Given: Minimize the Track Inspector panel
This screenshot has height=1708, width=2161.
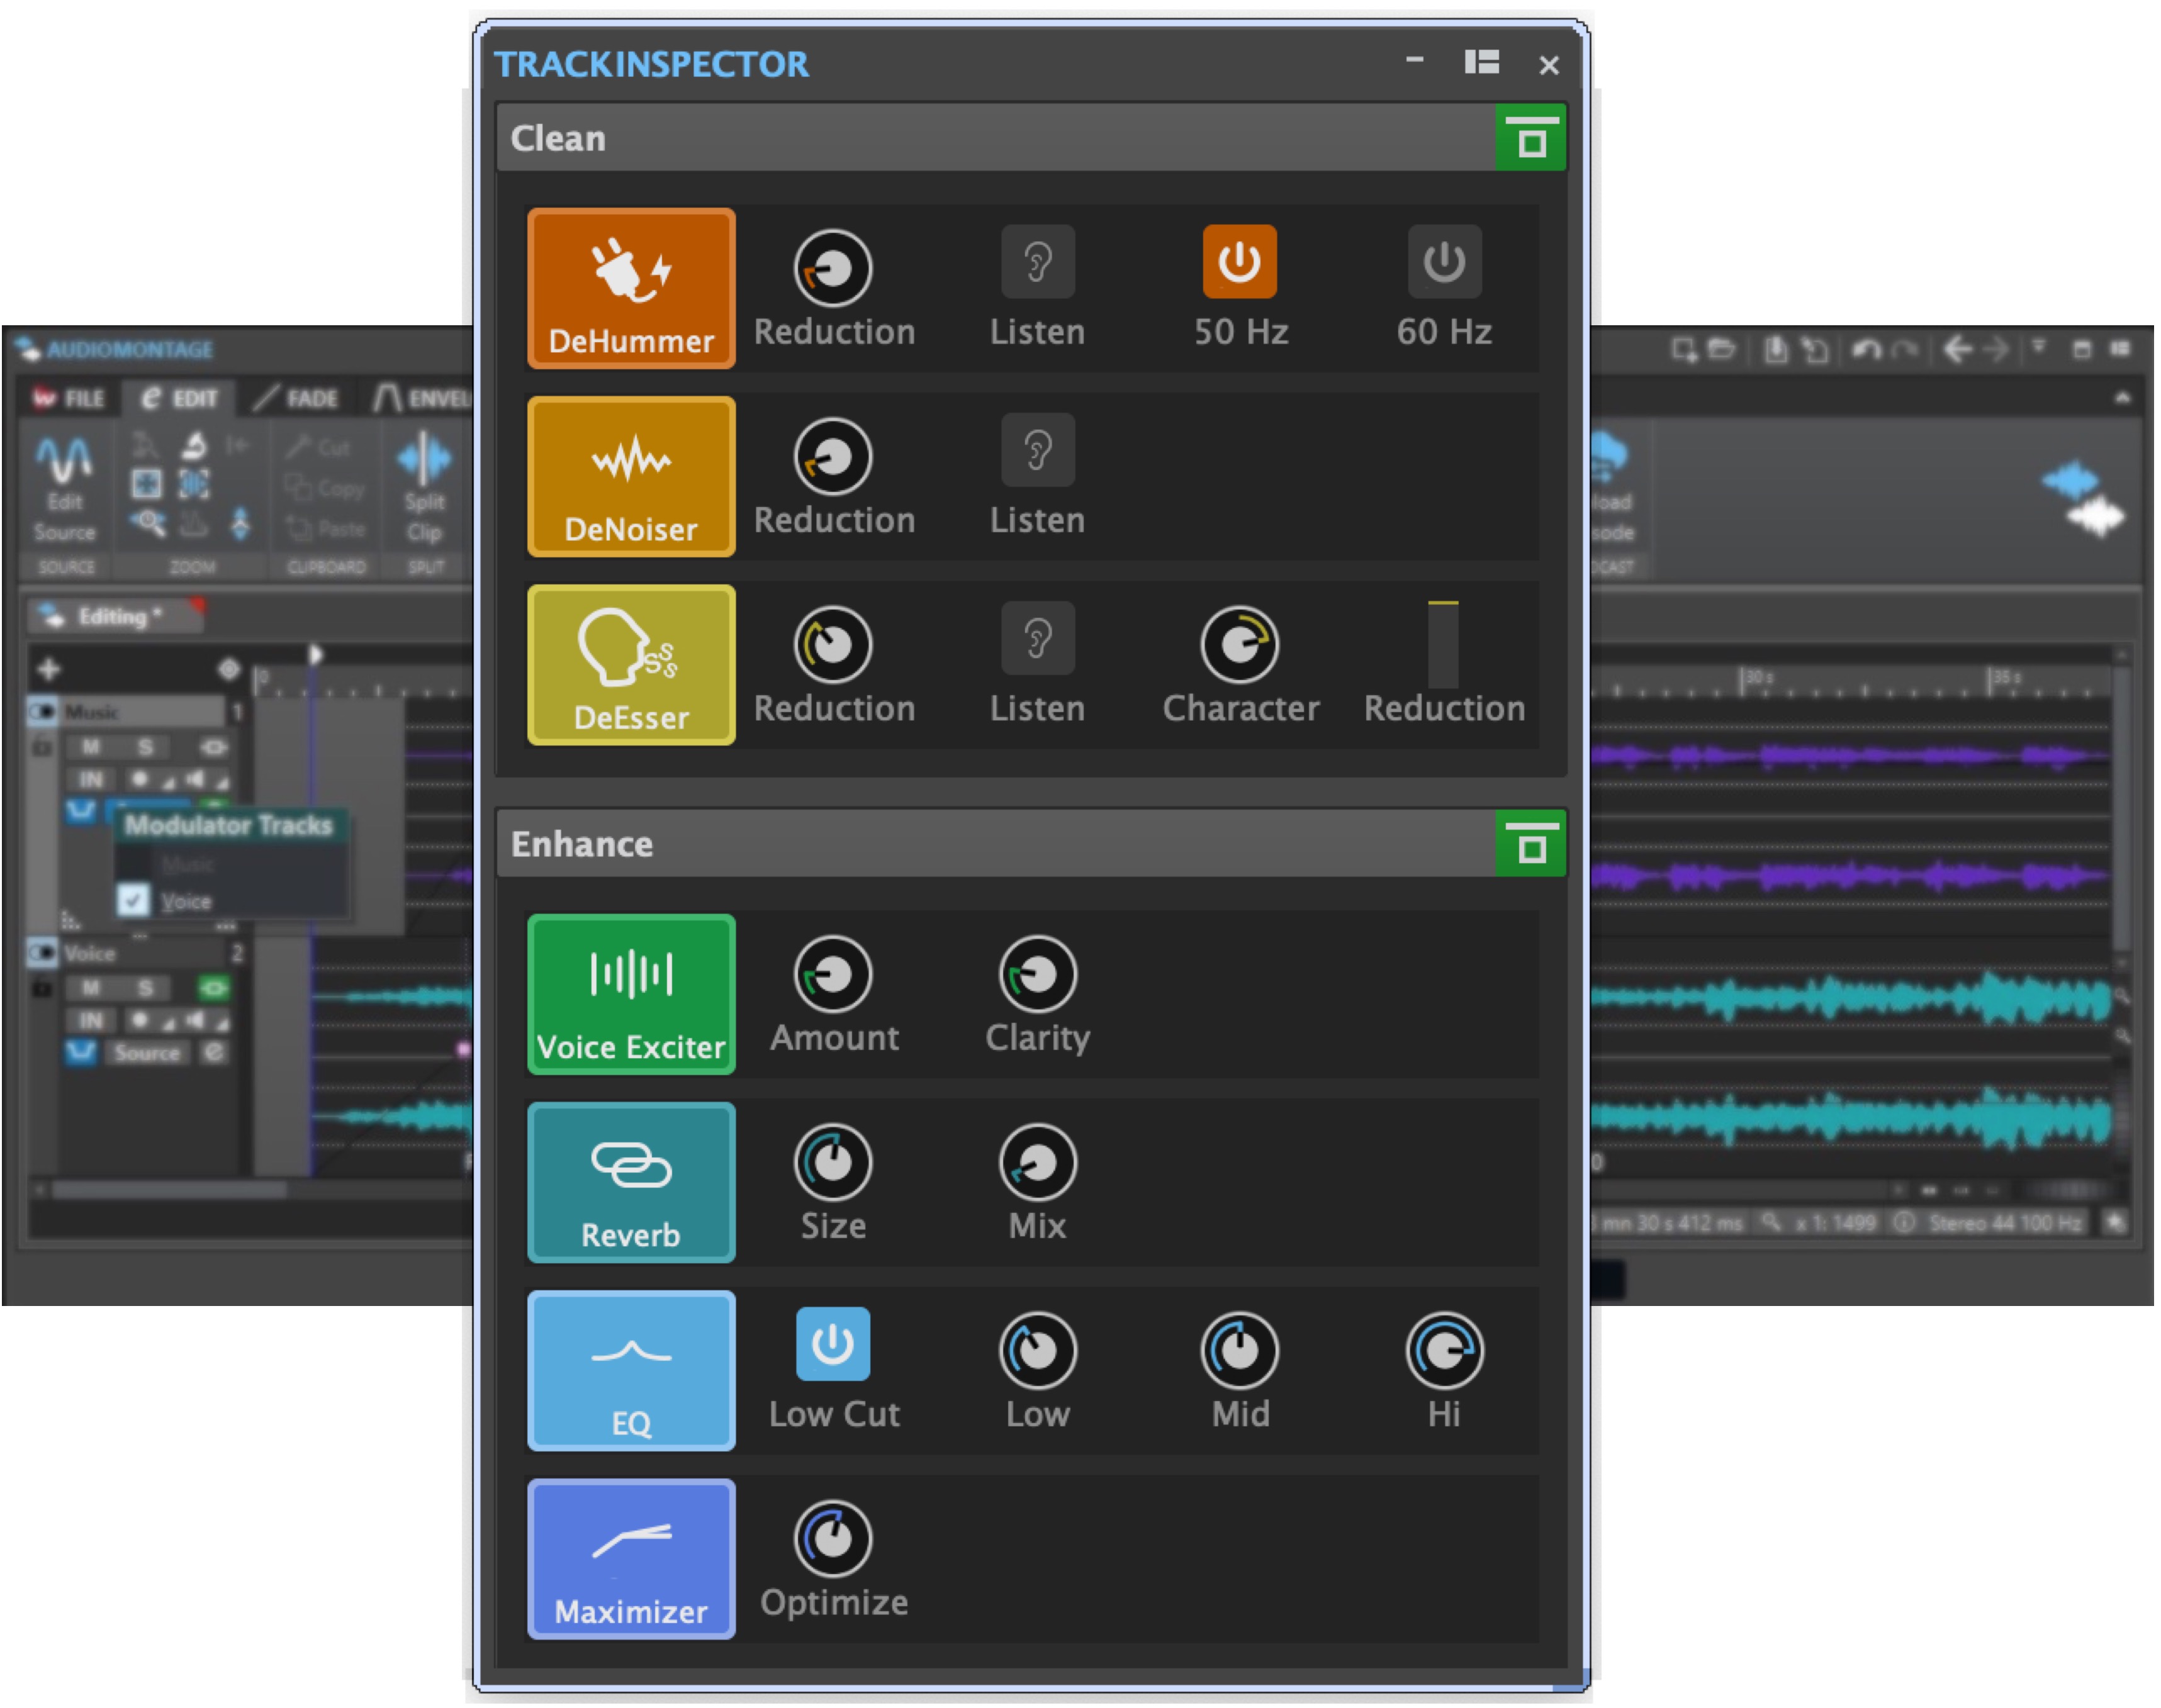Looking at the screenshot, I should pyautogui.click(x=1415, y=60).
